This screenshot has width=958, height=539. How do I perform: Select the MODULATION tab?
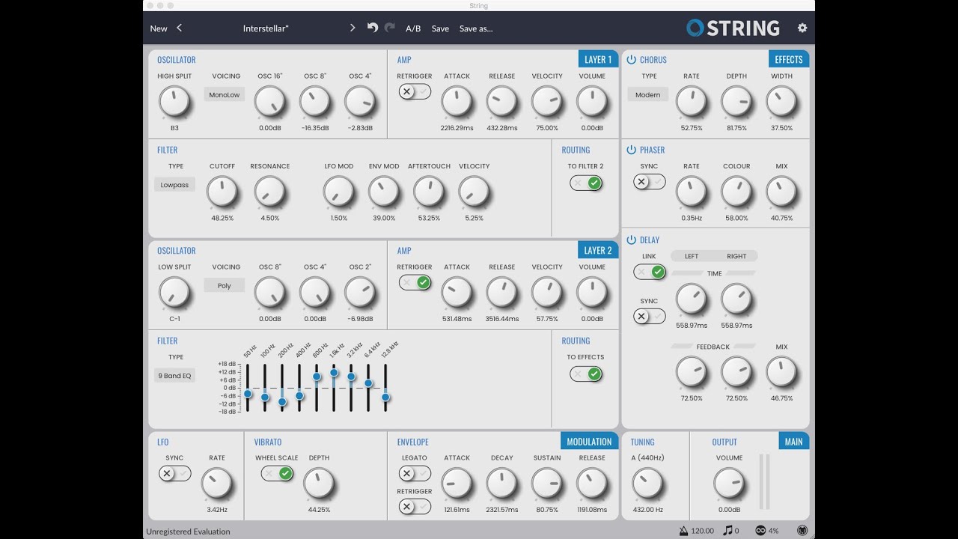pos(589,441)
